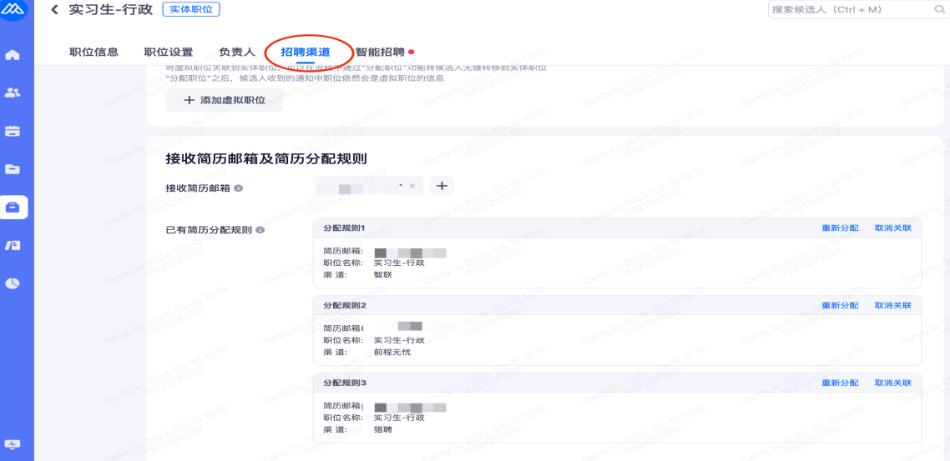950x461 pixels.
Task: Open the calendar icon in the sidebar
Action: 13,131
